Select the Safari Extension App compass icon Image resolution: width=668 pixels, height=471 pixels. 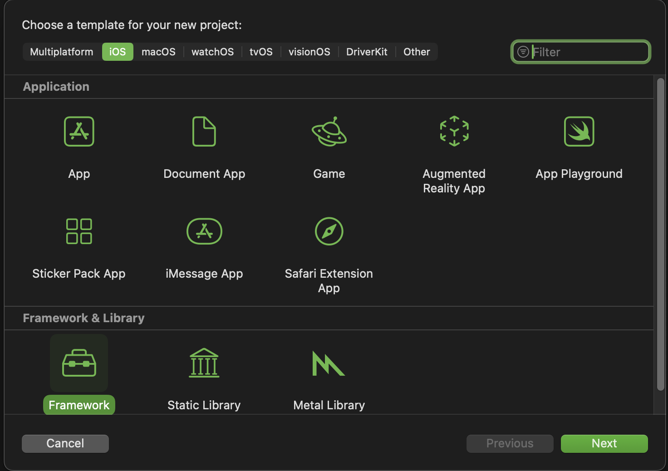[x=329, y=231]
